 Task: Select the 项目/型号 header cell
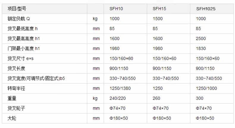point(18,9)
